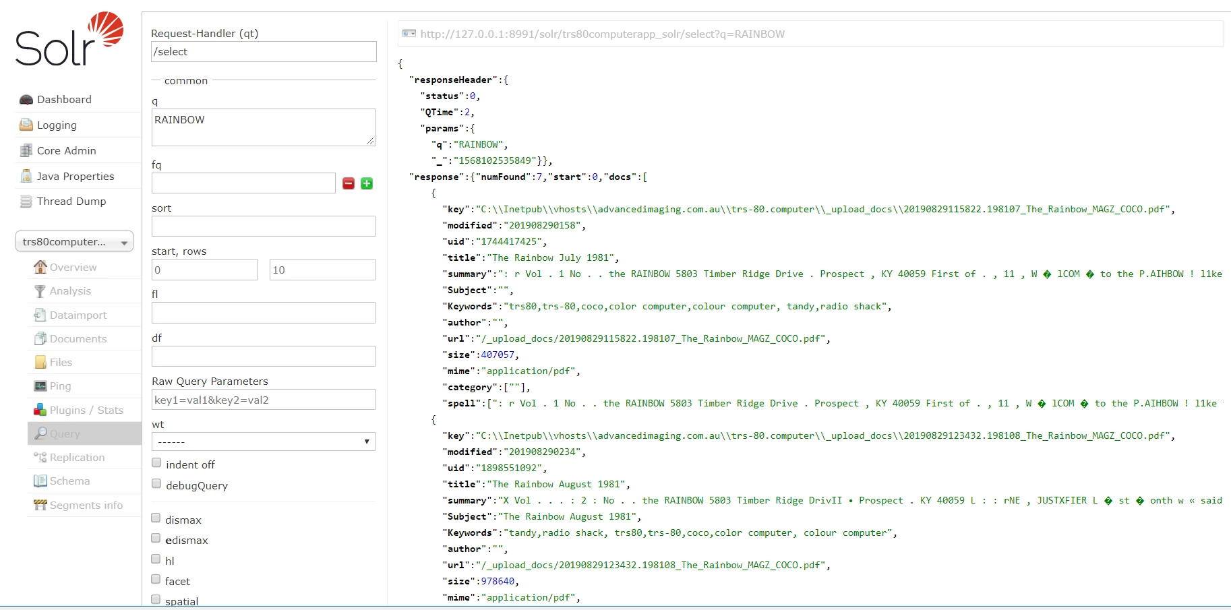Click the Raw Query Parameters field

264,400
